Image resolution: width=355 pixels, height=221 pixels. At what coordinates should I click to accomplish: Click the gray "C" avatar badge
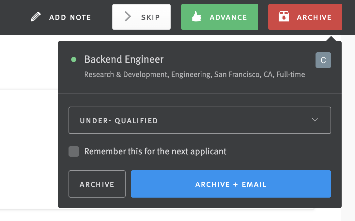coord(323,60)
